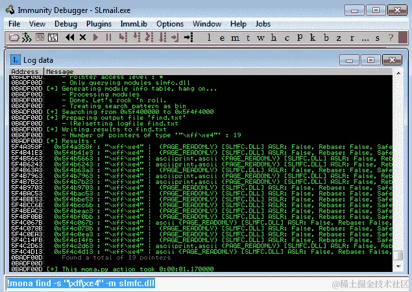The width and height of the screenshot is (412, 292).
Task: Click the Immunity Debugger title bar icon
Action: point(10,10)
